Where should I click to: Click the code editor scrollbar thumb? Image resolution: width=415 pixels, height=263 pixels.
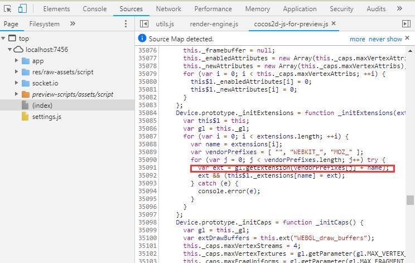[x=410, y=200]
